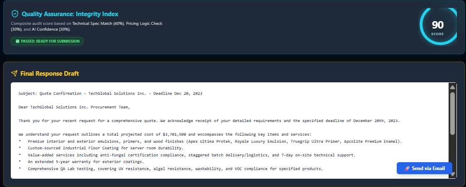Image resolution: width=466 pixels, height=187 pixels.
Task: Click the Custom-sourced Industrial Floor Coating bullet
Action: [x=101, y=148]
